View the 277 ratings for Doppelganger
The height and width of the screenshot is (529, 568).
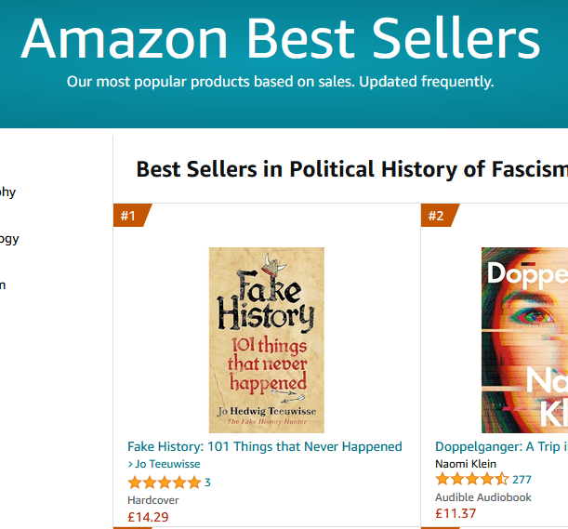coord(522,480)
